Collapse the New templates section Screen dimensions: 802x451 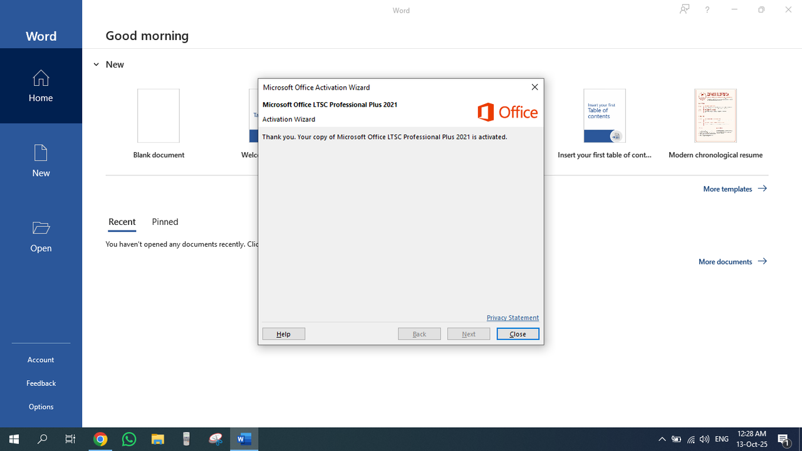click(x=96, y=65)
